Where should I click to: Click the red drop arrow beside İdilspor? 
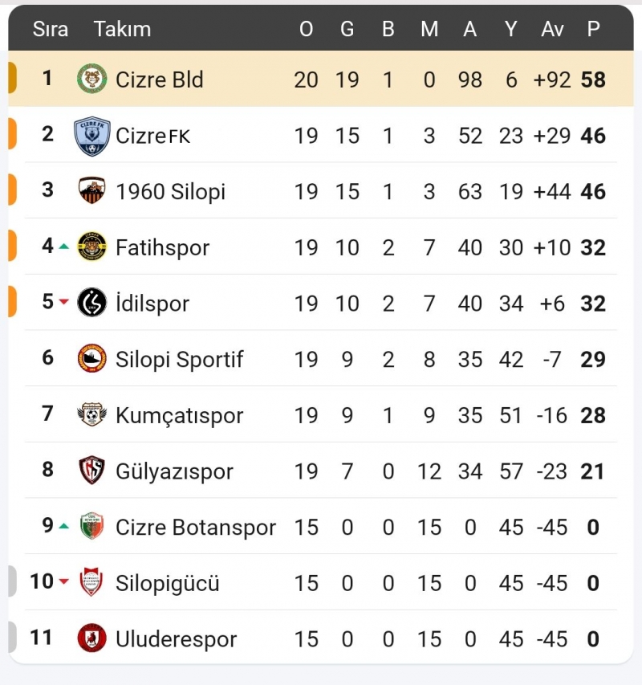(x=63, y=303)
